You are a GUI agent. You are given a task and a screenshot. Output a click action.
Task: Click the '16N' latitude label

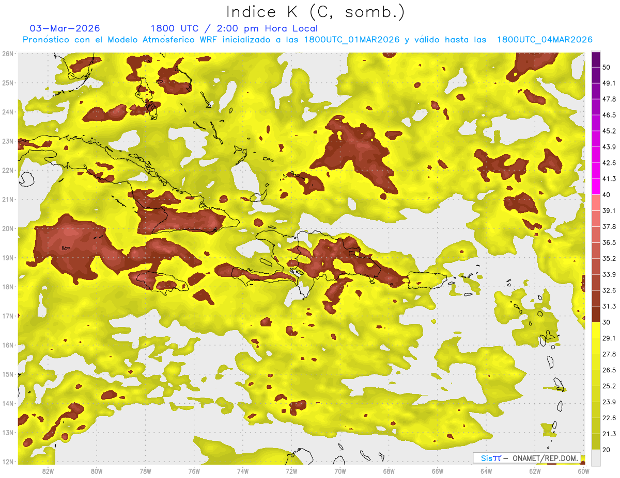click(8, 345)
